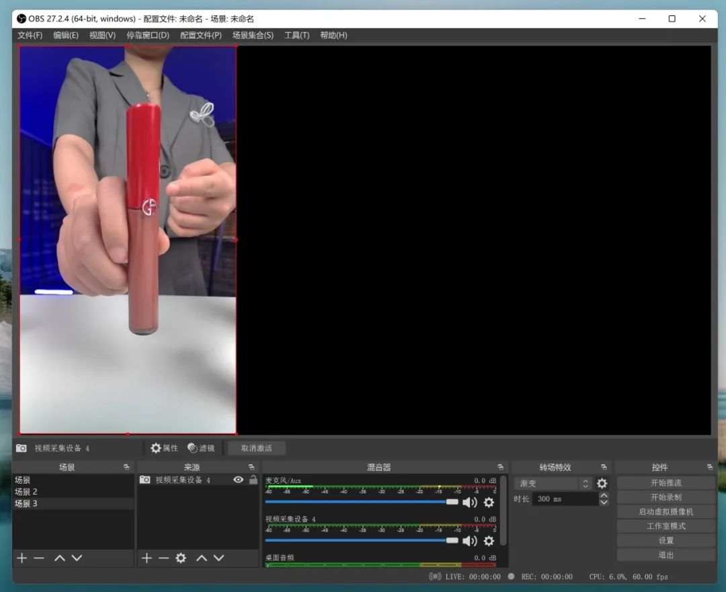Open the 场景集合(S) menu
Image resolution: width=726 pixels, height=592 pixels.
click(253, 35)
